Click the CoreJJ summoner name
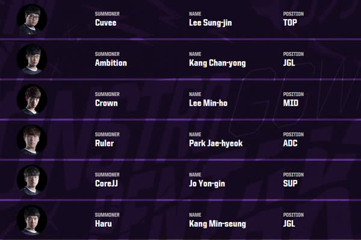 108,184
